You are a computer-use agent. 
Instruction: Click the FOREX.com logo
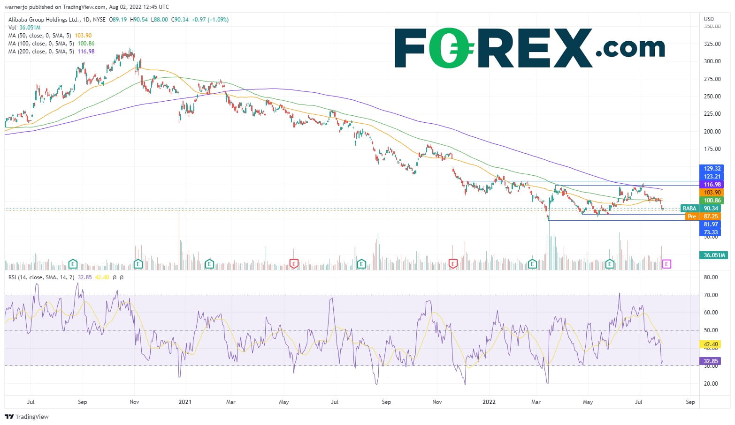529,48
